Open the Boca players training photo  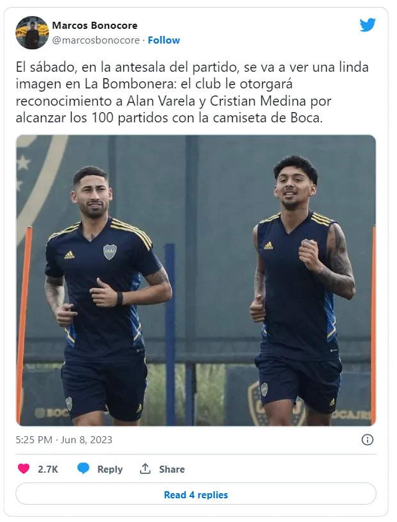(x=196, y=281)
